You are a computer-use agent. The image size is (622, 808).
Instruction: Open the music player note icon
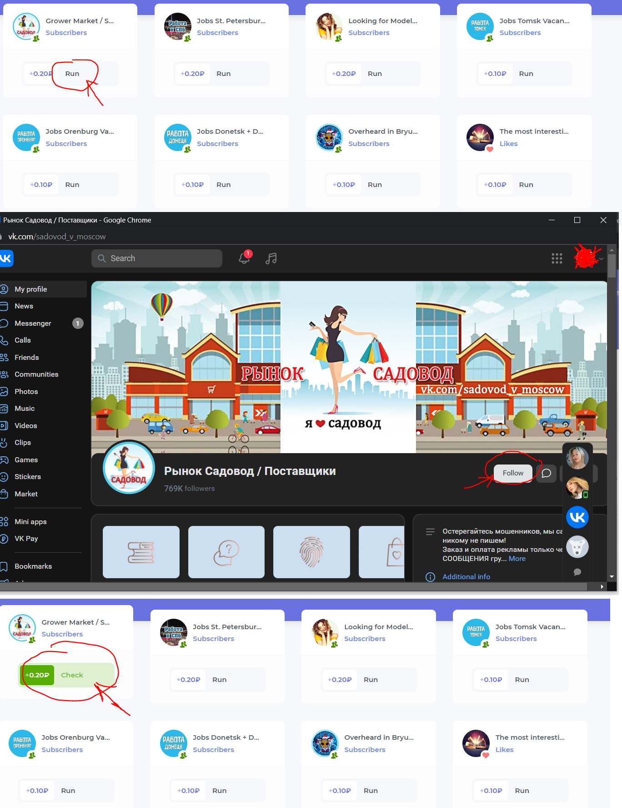(x=271, y=258)
